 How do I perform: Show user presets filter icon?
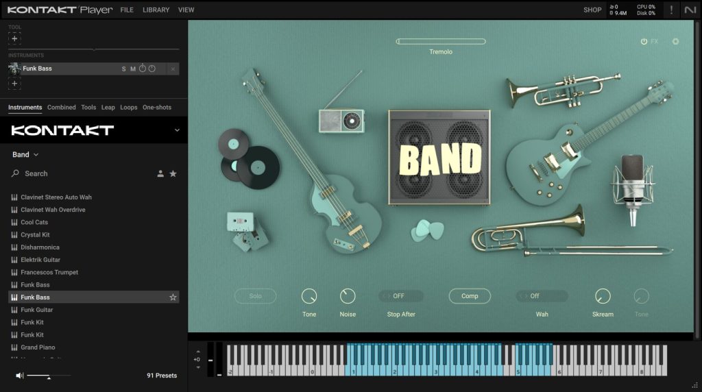pyautogui.click(x=160, y=173)
